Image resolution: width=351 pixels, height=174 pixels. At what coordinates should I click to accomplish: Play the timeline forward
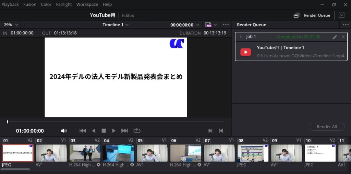[x=114, y=131]
